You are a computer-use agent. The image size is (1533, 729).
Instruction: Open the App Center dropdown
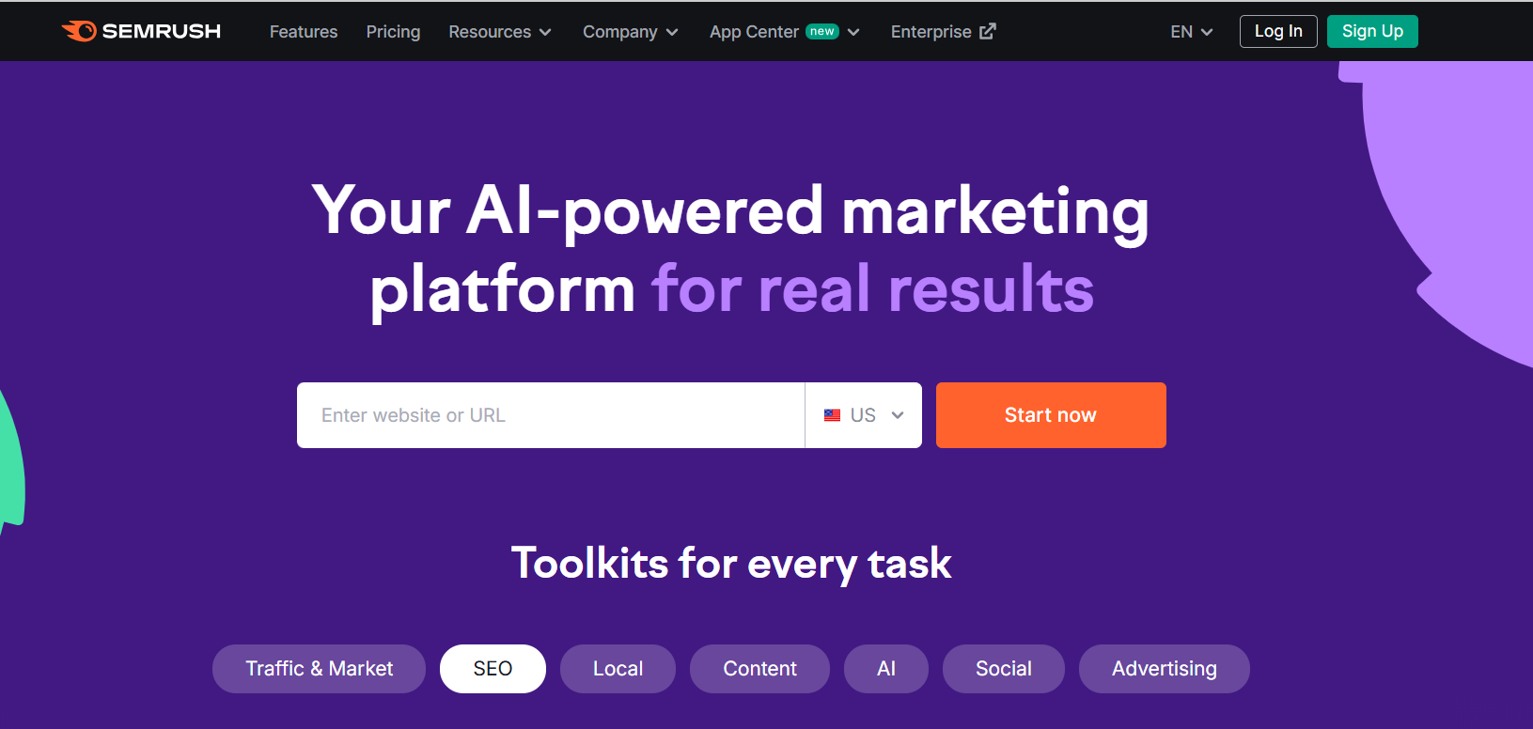point(785,32)
